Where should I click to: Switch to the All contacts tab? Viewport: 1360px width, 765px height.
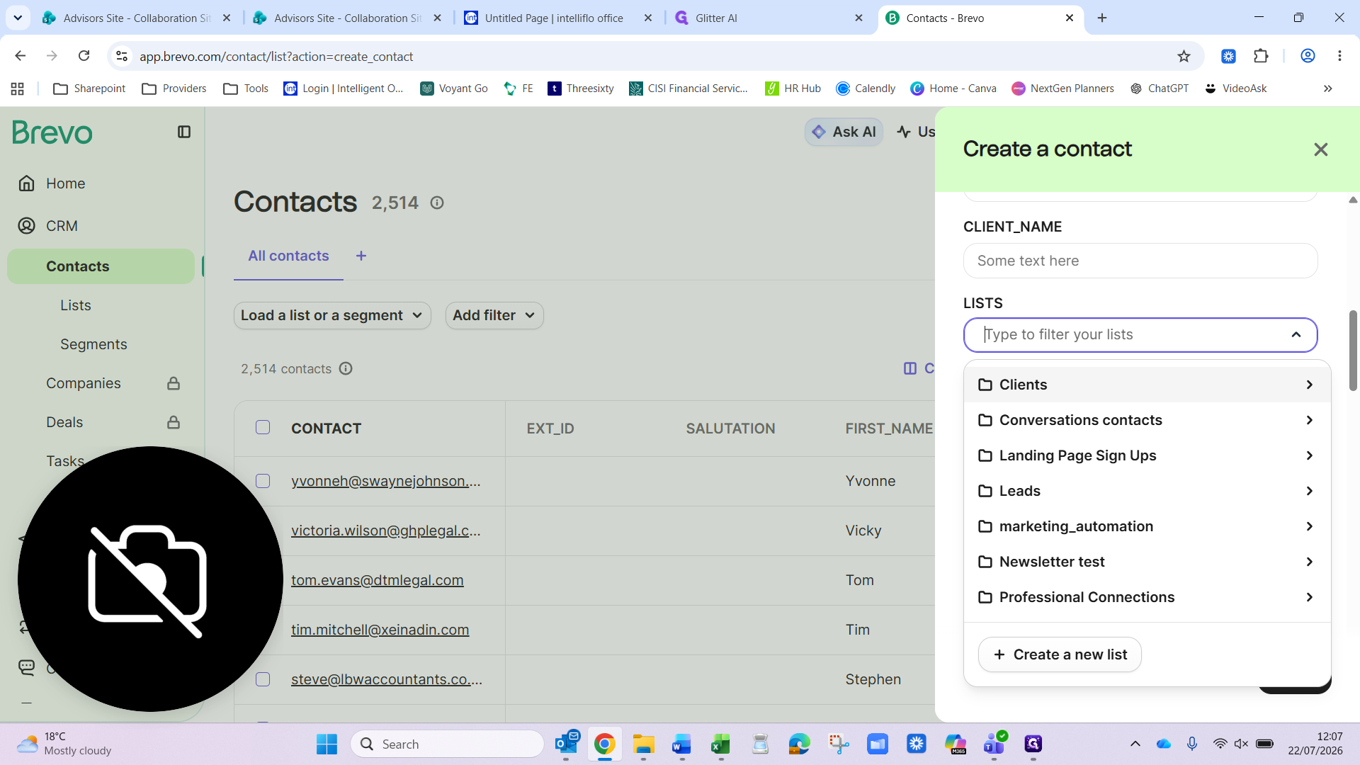click(288, 256)
